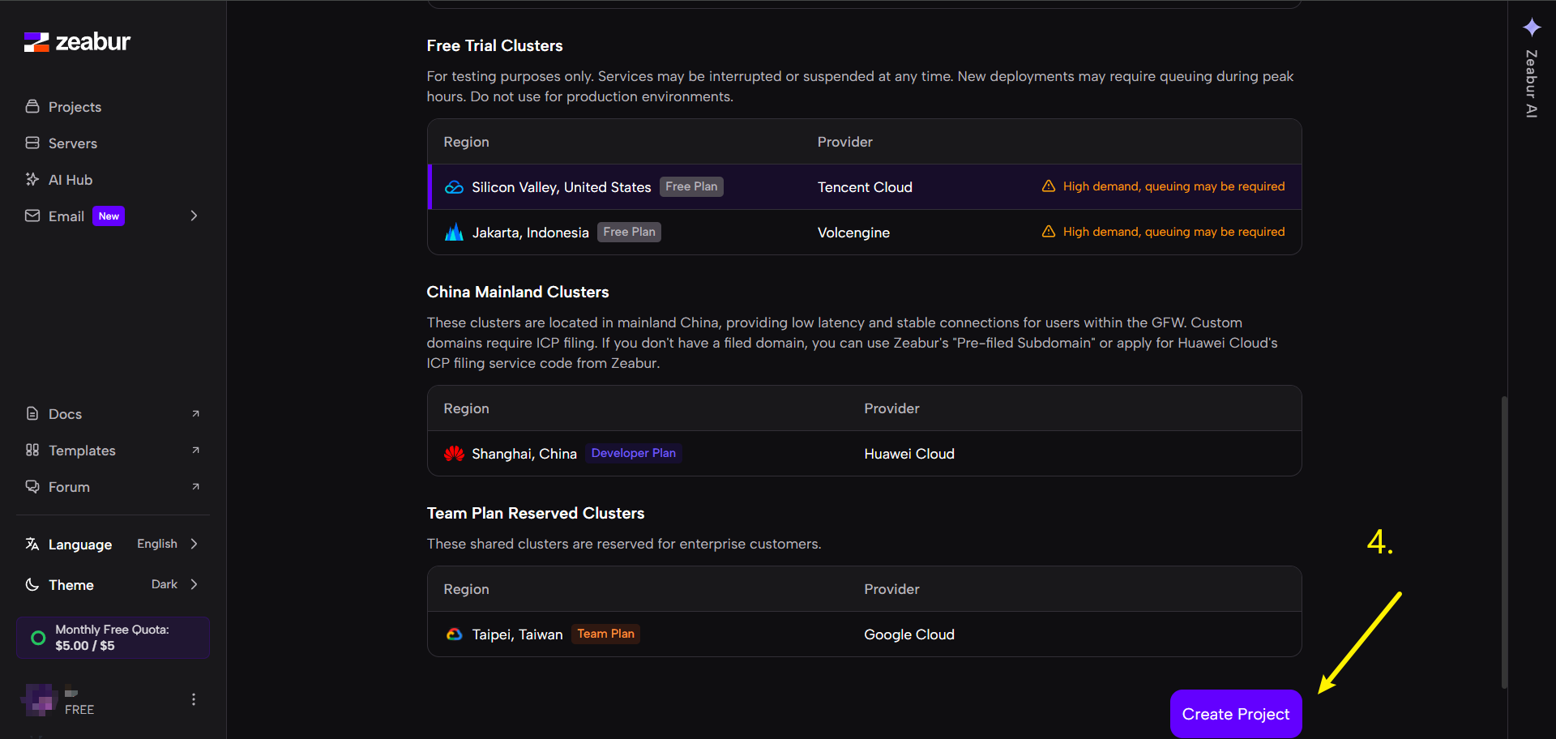Open the Theme Dark selector
This screenshot has width=1556, height=739.
pos(113,585)
